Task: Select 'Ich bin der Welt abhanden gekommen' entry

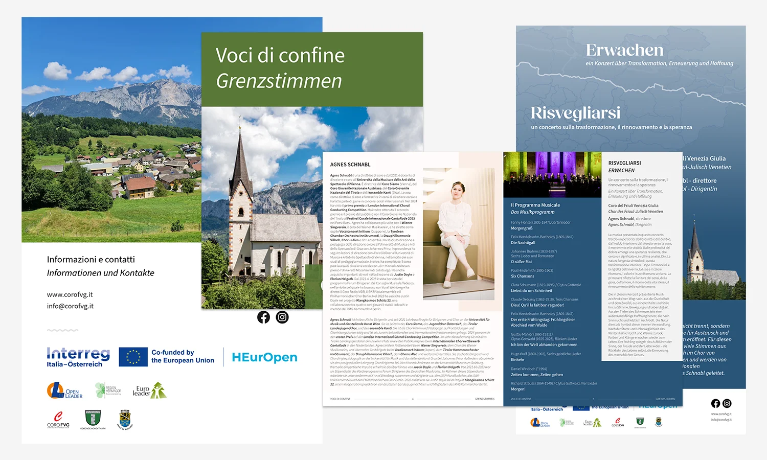Action: point(544,344)
